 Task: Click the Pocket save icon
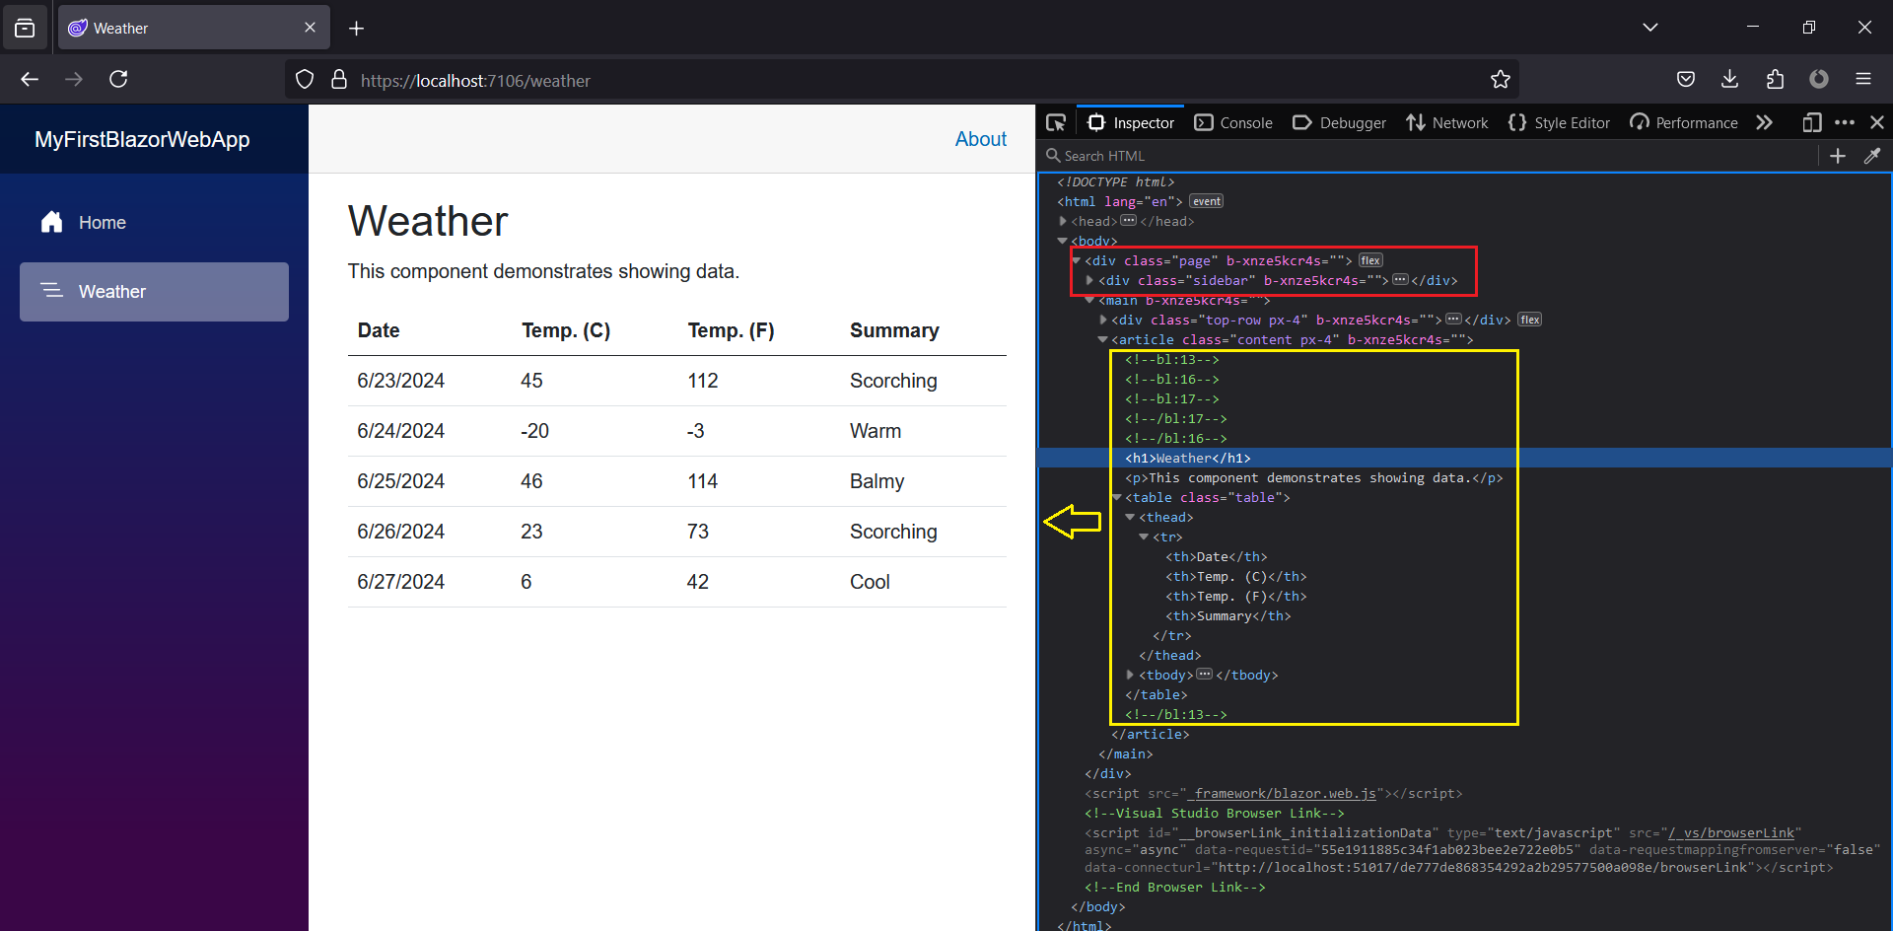1685,80
